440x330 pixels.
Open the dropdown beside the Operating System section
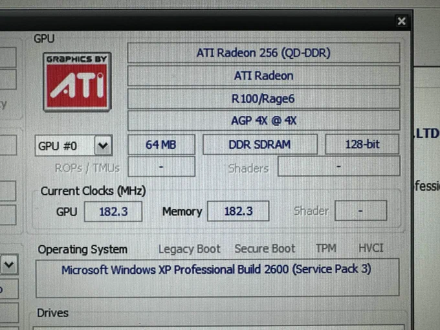point(9,265)
